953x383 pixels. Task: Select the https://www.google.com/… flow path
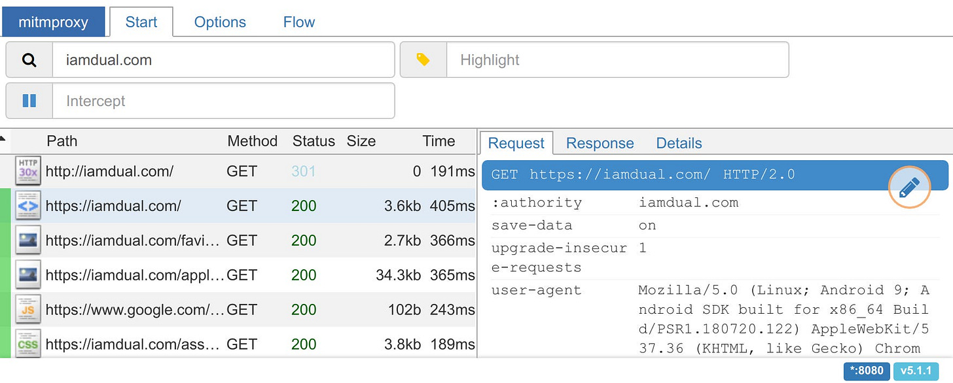[135, 310]
